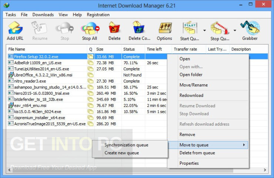Sort by the Last Try column header
Screen dimensions: 274x178
click(x=218, y=49)
